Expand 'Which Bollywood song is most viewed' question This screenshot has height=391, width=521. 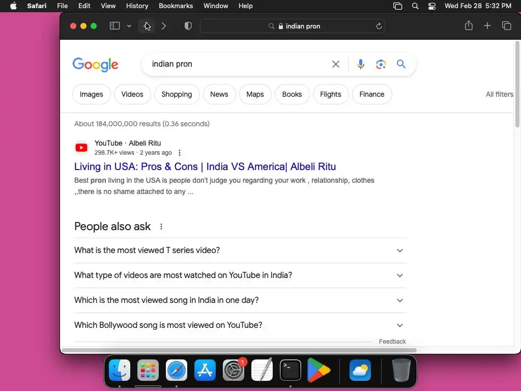pos(240,325)
